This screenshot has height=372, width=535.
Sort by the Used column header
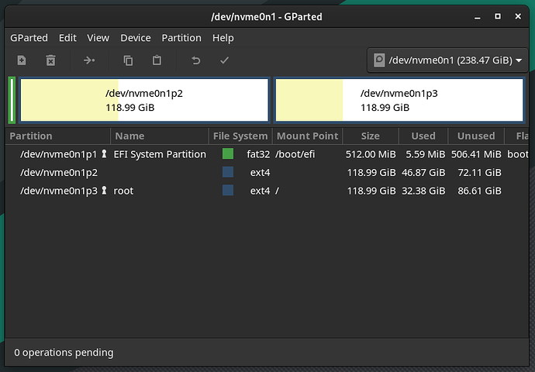[x=423, y=136]
